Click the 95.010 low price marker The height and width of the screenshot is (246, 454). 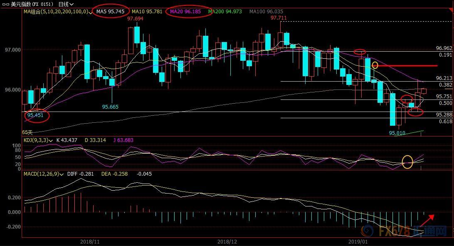[397, 133]
